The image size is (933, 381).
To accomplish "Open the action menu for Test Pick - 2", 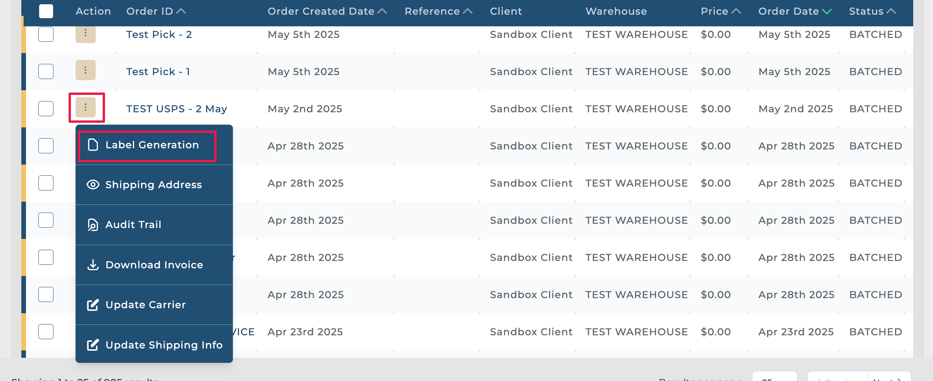I will (x=85, y=34).
